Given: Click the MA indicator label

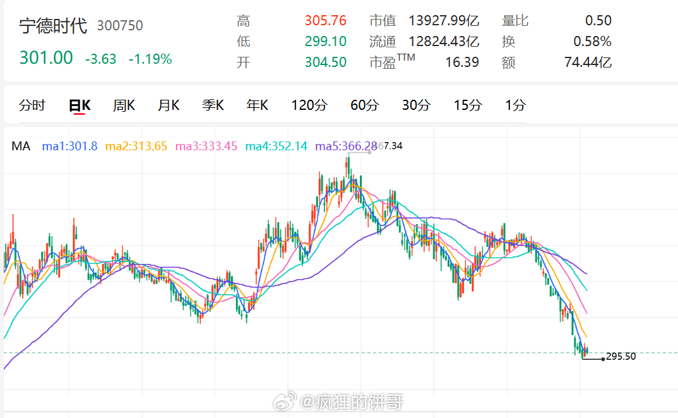Looking at the screenshot, I should pyautogui.click(x=21, y=146).
